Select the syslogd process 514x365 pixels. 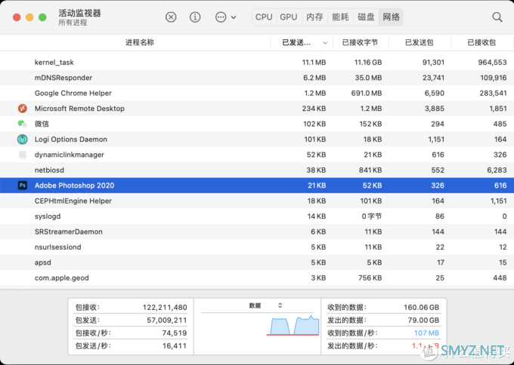(48, 216)
